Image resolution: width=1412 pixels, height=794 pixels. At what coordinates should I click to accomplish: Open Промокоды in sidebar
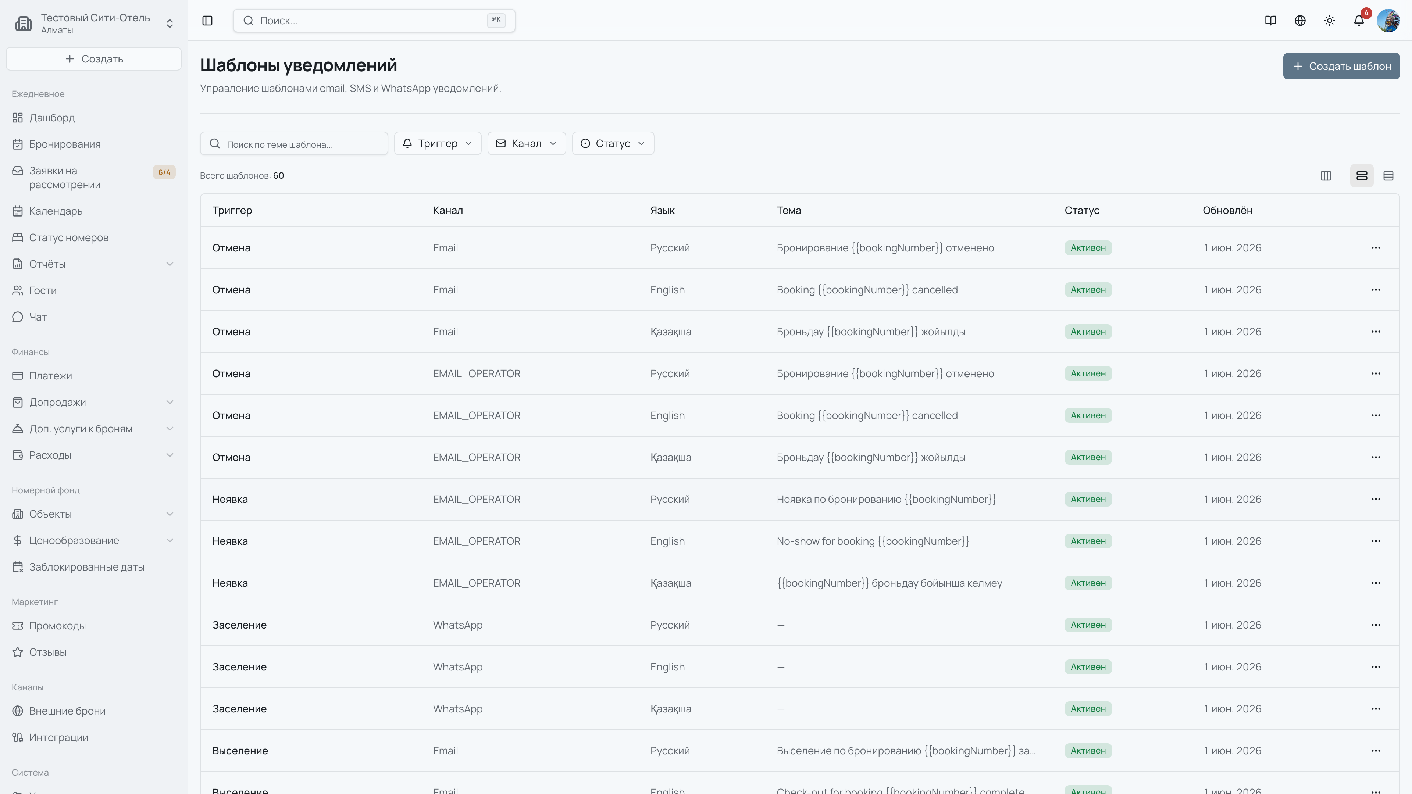coord(94,626)
